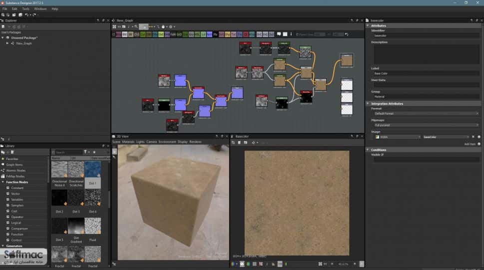
Task: Open the Mipmaps dropdown
Action: click(426, 125)
